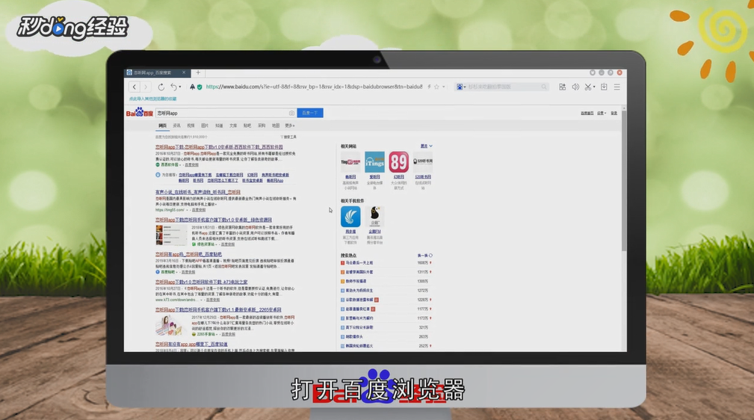
Task: Open the 百度贴吧 result title link
Action: (188, 255)
